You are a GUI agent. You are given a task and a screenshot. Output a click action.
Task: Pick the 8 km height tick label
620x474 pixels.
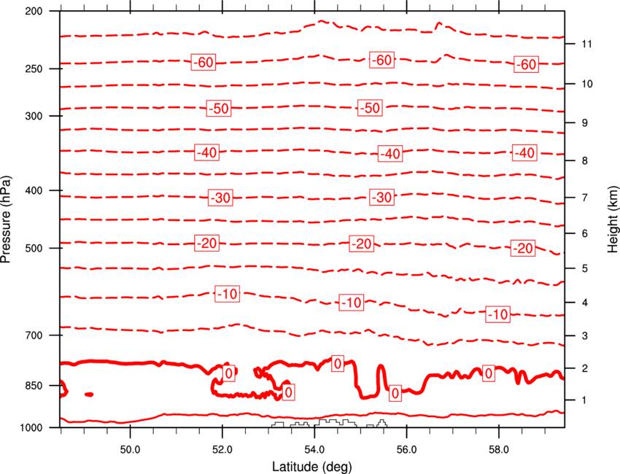585,160
